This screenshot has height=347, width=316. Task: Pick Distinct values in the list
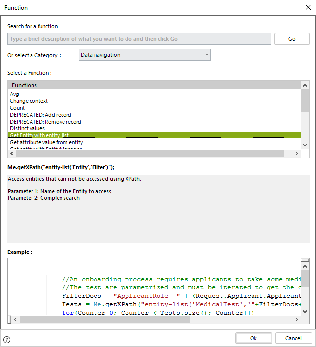(27, 128)
